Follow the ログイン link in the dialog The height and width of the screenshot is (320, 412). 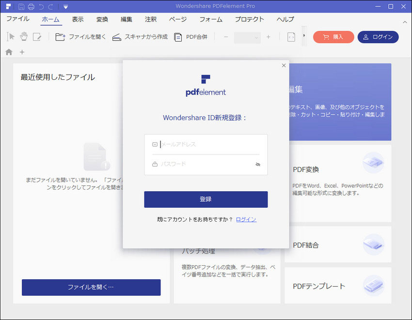pos(246,219)
